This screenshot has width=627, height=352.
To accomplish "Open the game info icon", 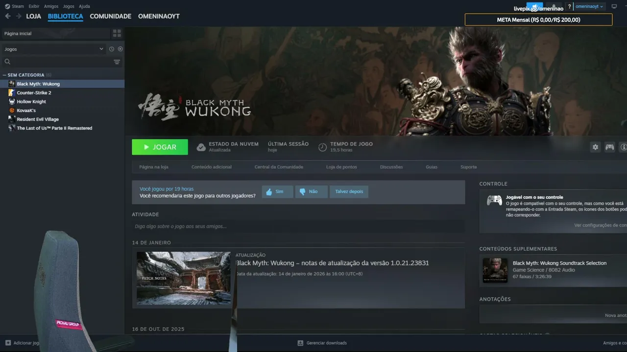I will point(623,147).
